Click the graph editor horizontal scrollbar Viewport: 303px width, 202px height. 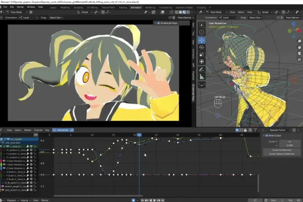98,196
